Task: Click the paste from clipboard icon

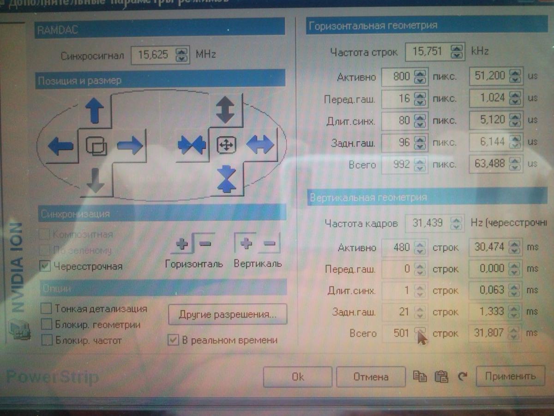Action: coord(441,376)
